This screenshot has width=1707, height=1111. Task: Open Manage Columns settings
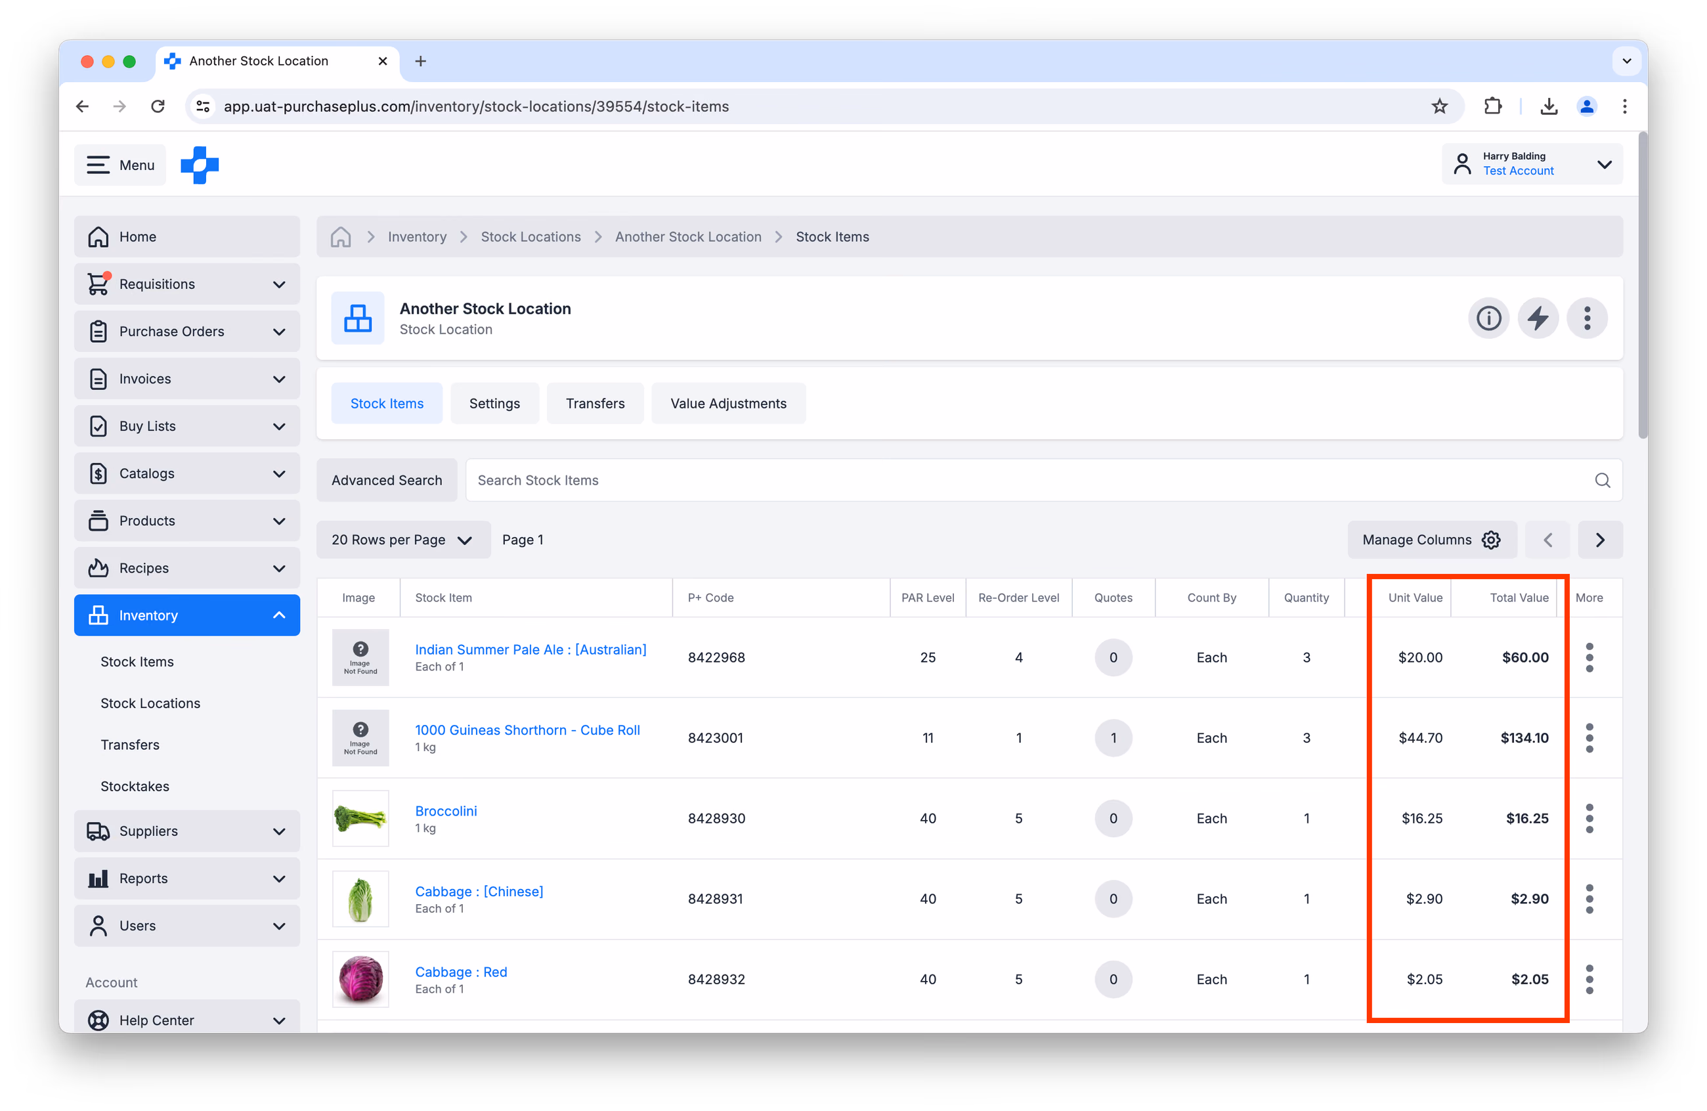coord(1432,540)
